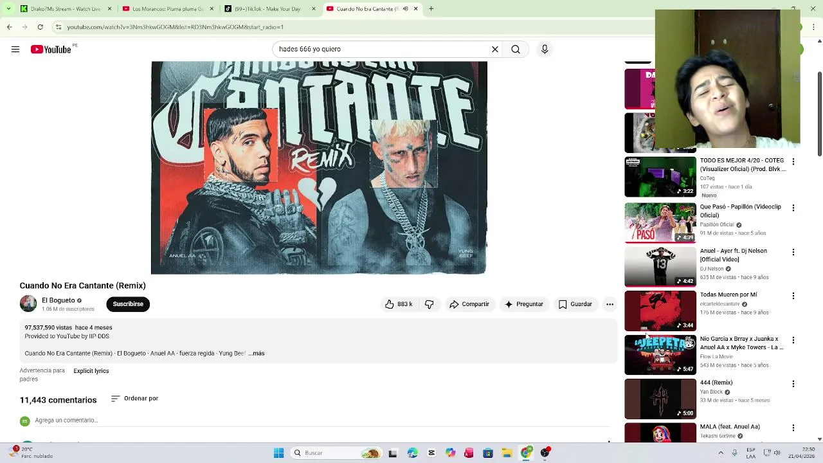Open Windows Start menu
The width and height of the screenshot is (823, 463).
[278, 453]
